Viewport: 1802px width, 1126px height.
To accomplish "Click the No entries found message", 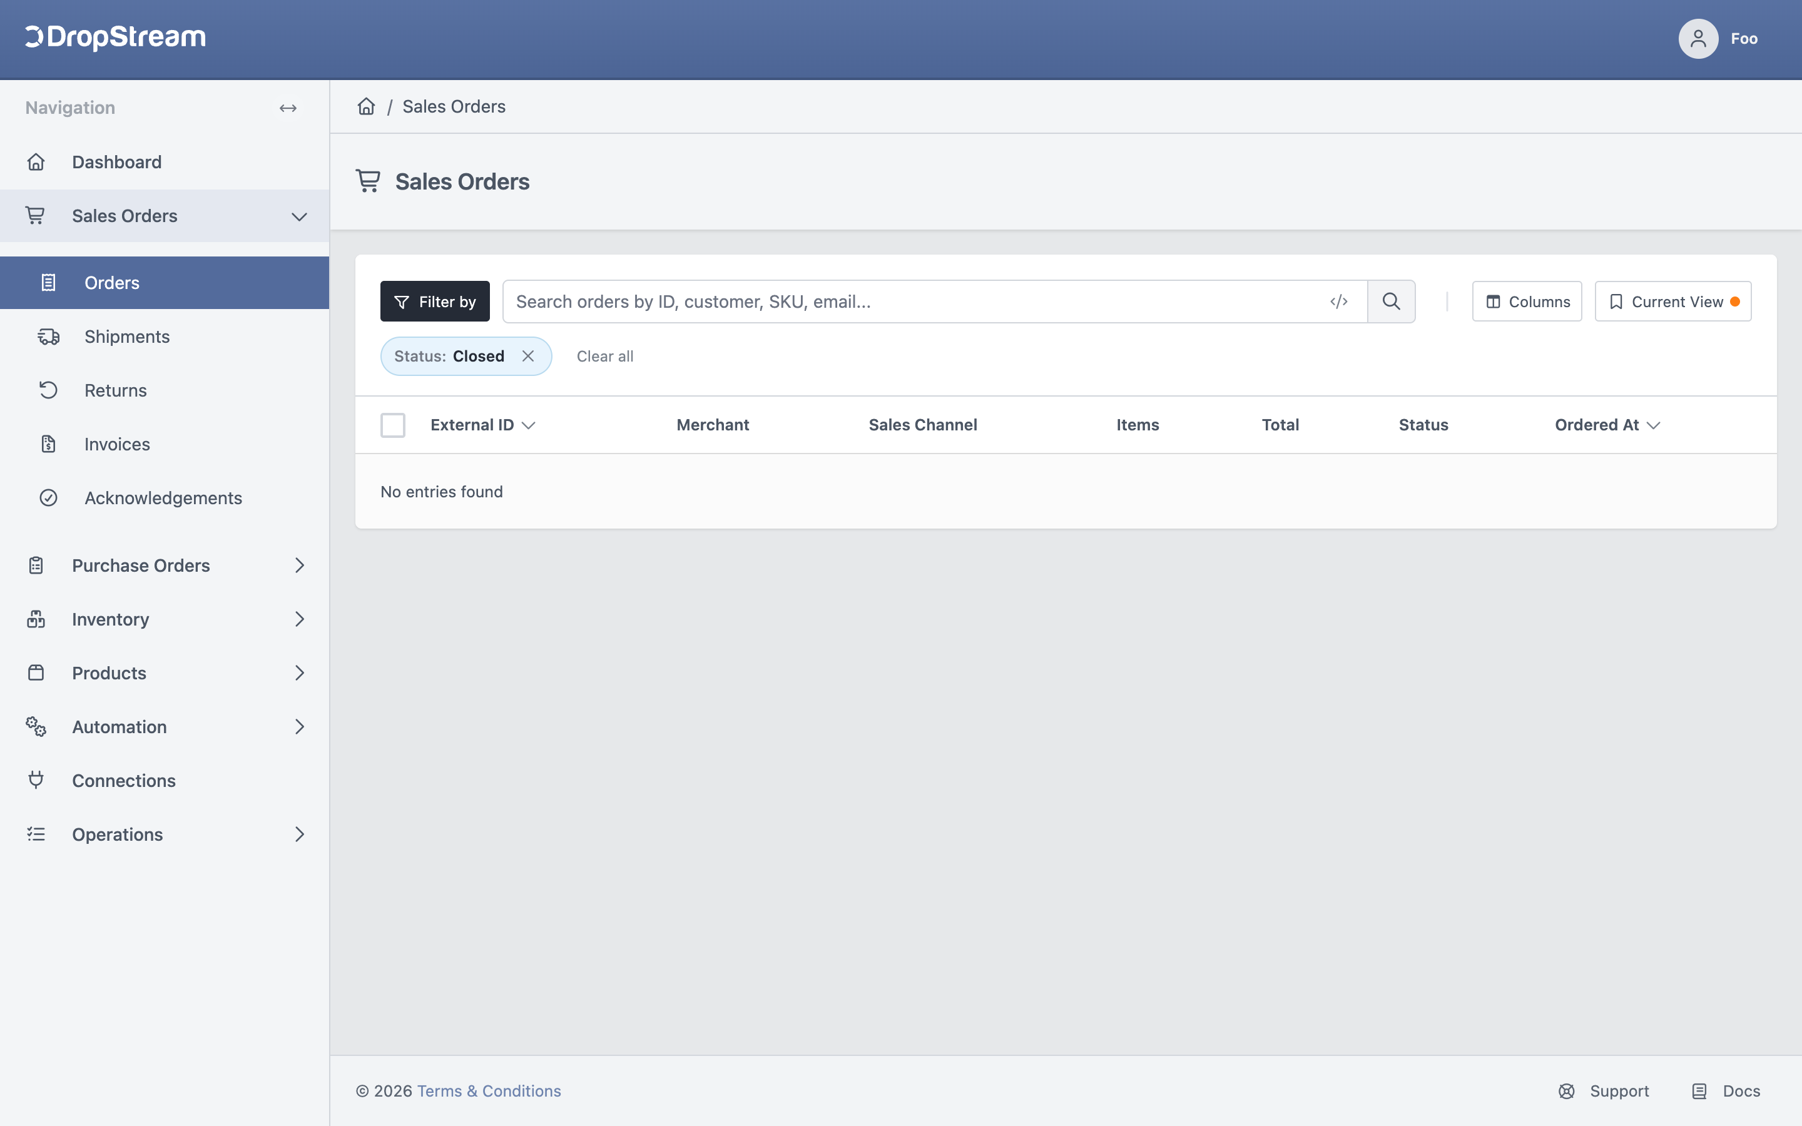I will tap(442, 492).
